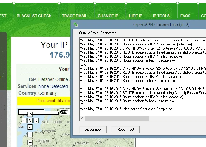This screenshot has height=147, width=206.
Task: Click the Country value Germany
Action: pos(47,93)
